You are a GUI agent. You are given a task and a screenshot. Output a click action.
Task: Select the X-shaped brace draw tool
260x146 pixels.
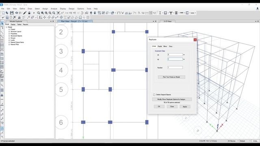[x=2, y=49]
